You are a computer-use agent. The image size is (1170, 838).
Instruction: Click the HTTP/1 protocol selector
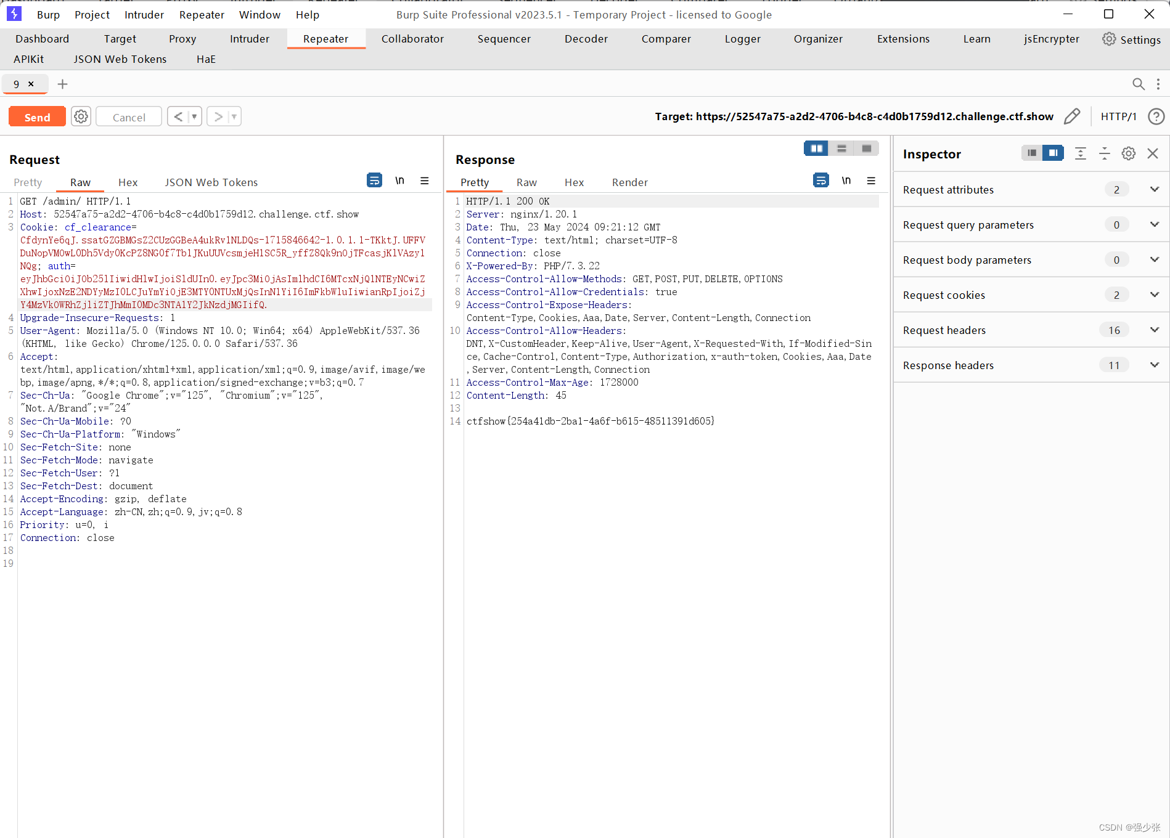tap(1118, 116)
